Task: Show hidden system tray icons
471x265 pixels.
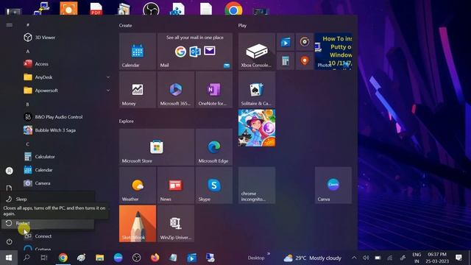Action: click(x=354, y=258)
